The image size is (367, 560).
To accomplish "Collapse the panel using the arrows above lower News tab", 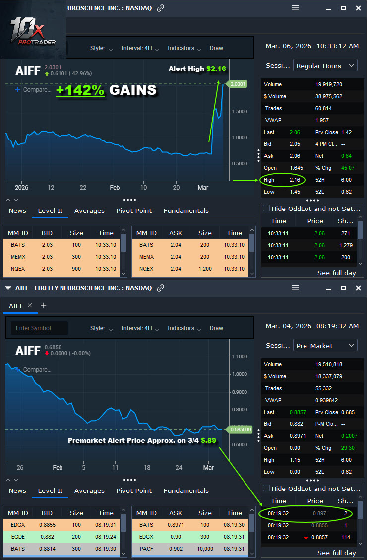I will pyautogui.click(x=11, y=480).
